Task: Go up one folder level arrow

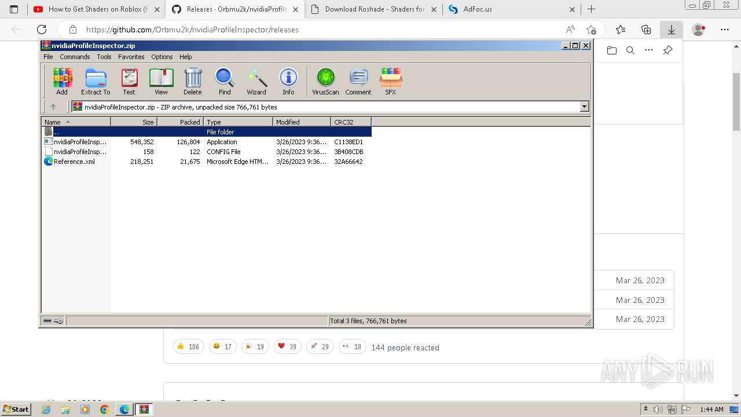Action: point(53,107)
